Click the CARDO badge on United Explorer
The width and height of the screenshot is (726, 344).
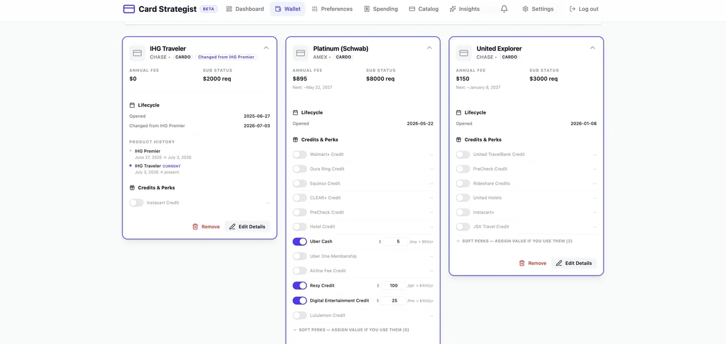(509, 57)
